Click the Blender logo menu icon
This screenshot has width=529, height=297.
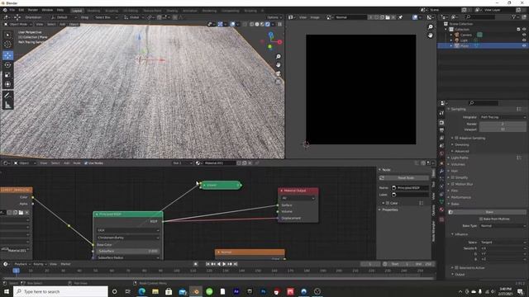click(4, 10)
